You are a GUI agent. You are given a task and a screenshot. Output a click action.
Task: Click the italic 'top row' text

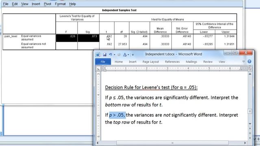point(121,122)
